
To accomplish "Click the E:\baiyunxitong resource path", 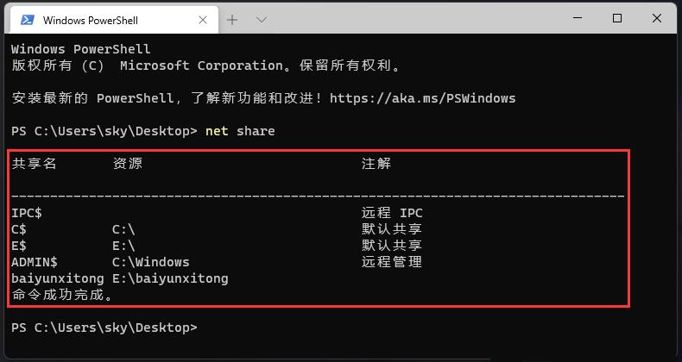I will tap(170, 278).
